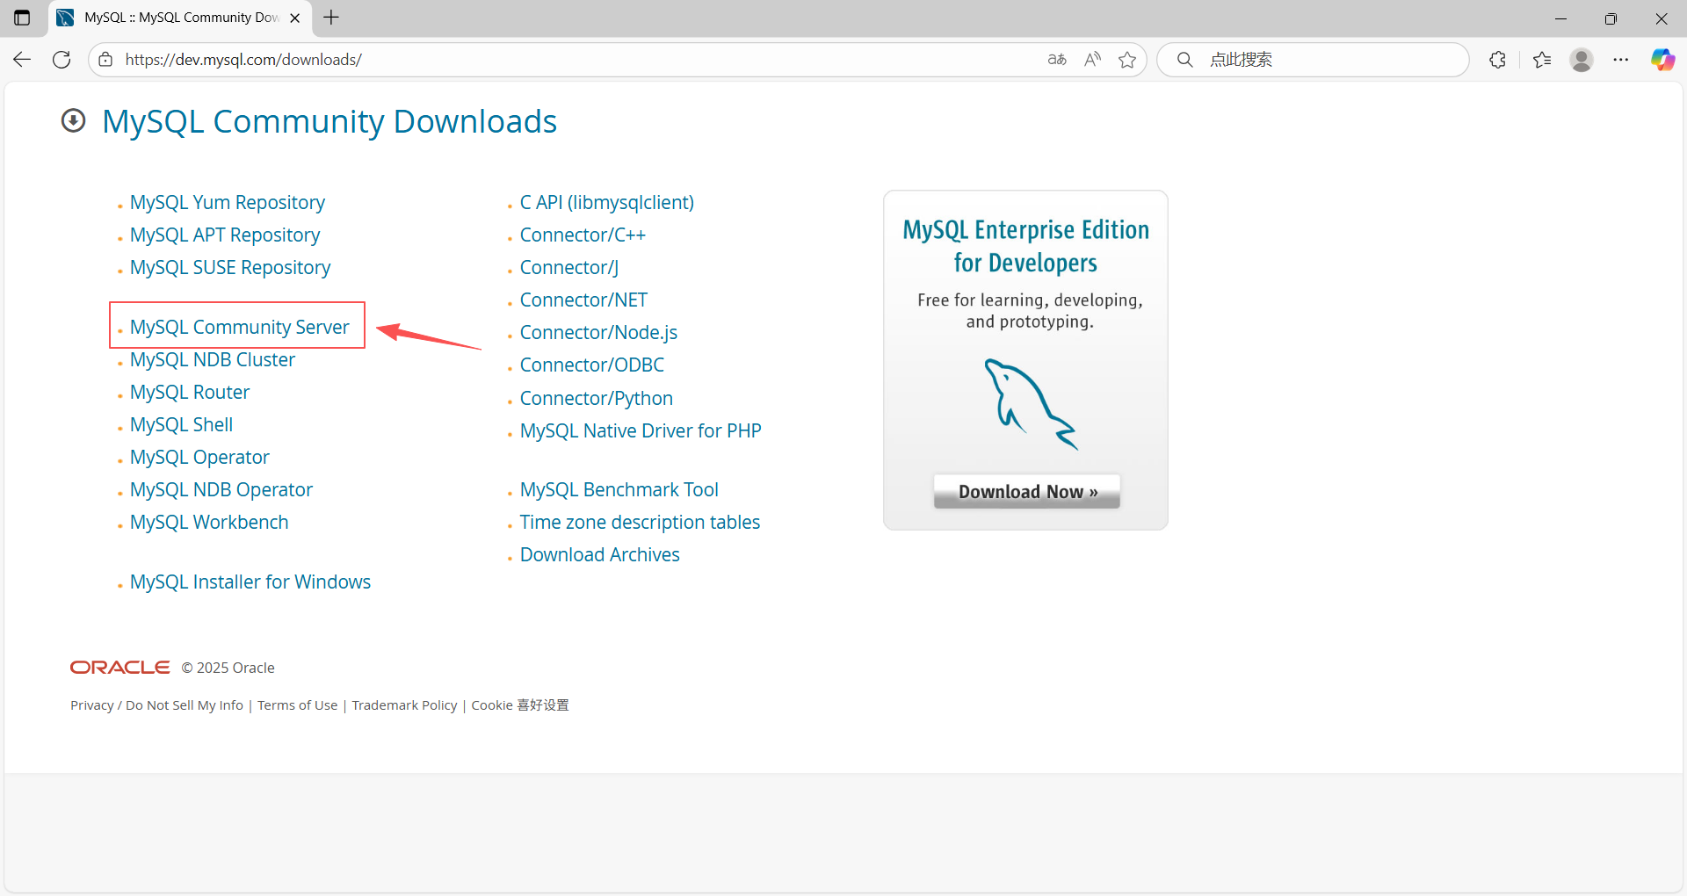The height and width of the screenshot is (896, 1687).
Task: Go to MySQL Shell downloads
Action: click(x=182, y=425)
